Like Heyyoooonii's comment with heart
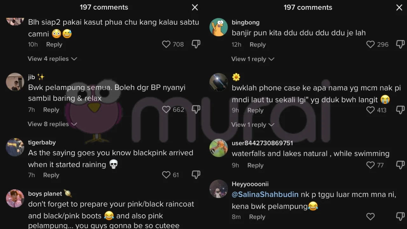This screenshot has width=407, height=229. [x=370, y=217]
